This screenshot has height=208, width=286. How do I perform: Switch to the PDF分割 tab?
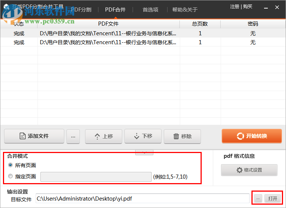point(81,10)
